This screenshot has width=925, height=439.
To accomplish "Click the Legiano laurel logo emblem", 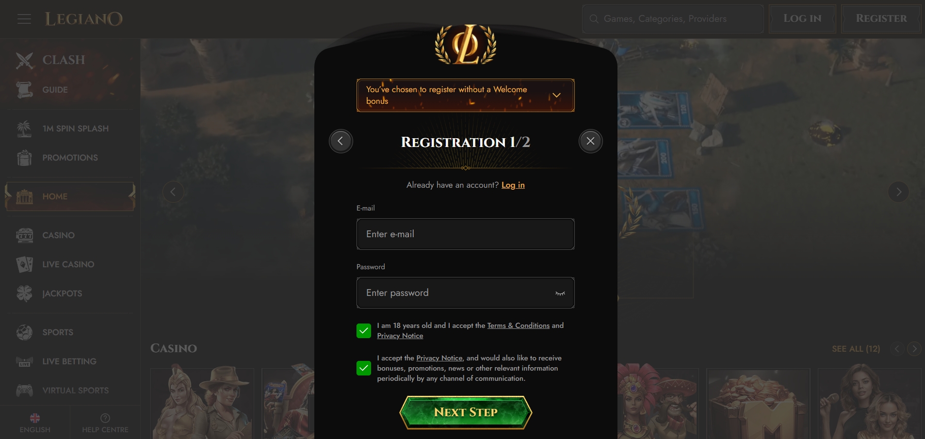I will point(466,45).
